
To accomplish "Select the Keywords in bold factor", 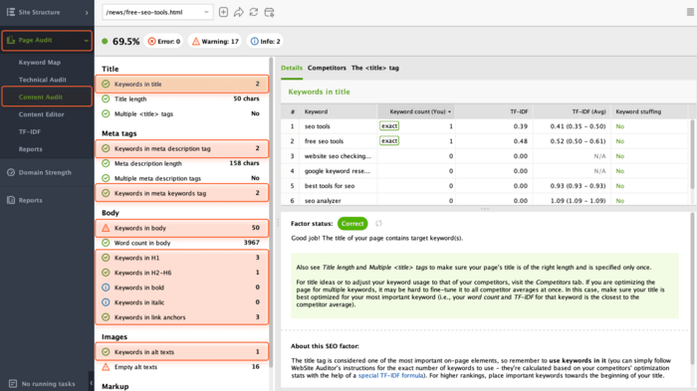I will [x=182, y=288].
